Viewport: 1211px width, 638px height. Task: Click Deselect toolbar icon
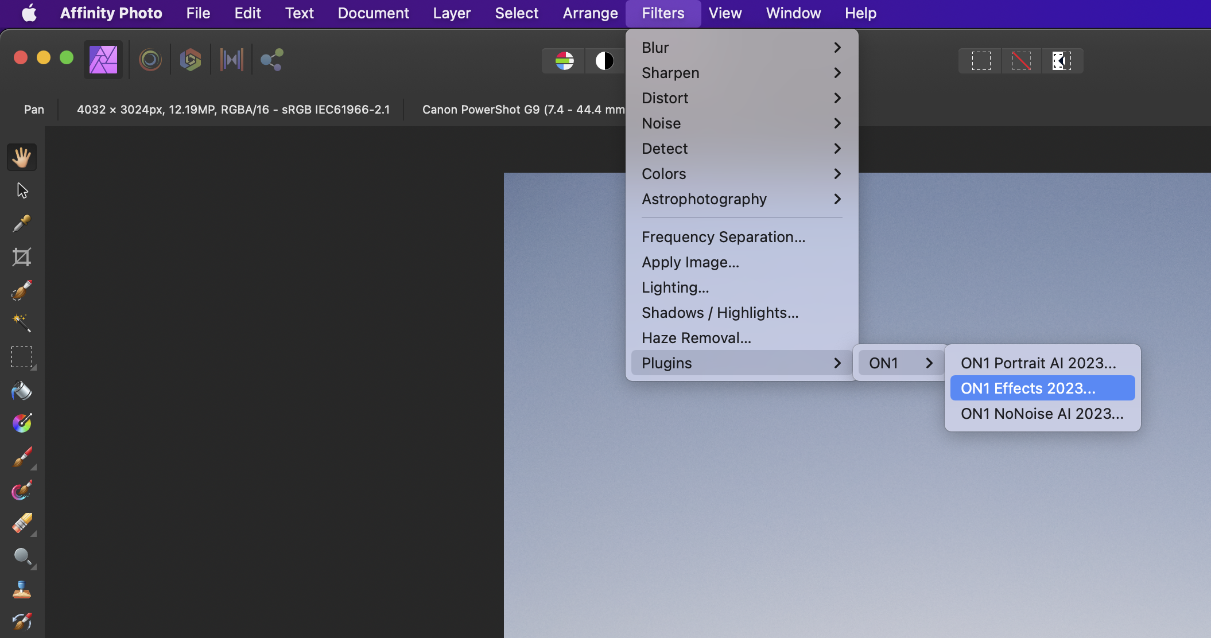tap(1022, 61)
